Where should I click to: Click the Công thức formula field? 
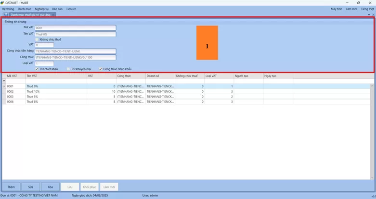pyautogui.click(x=76, y=58)
